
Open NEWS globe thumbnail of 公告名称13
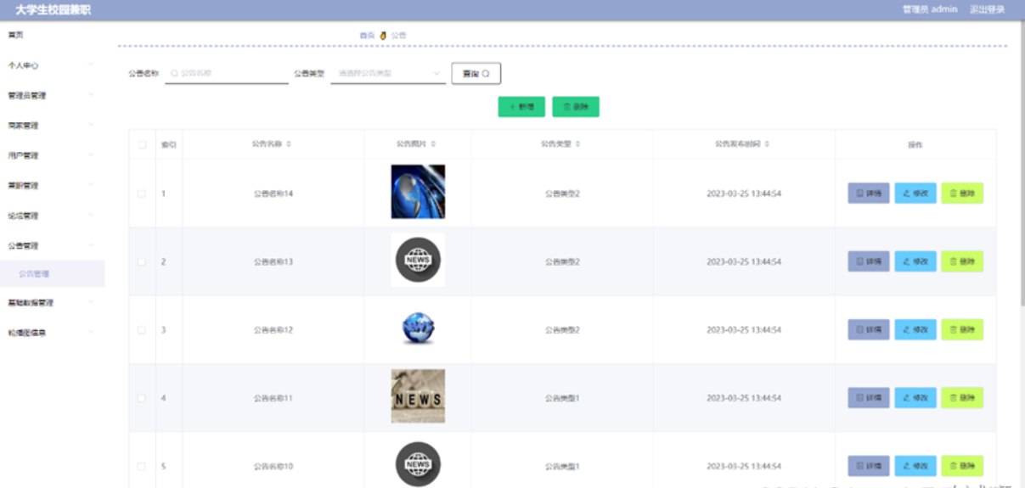418,260
